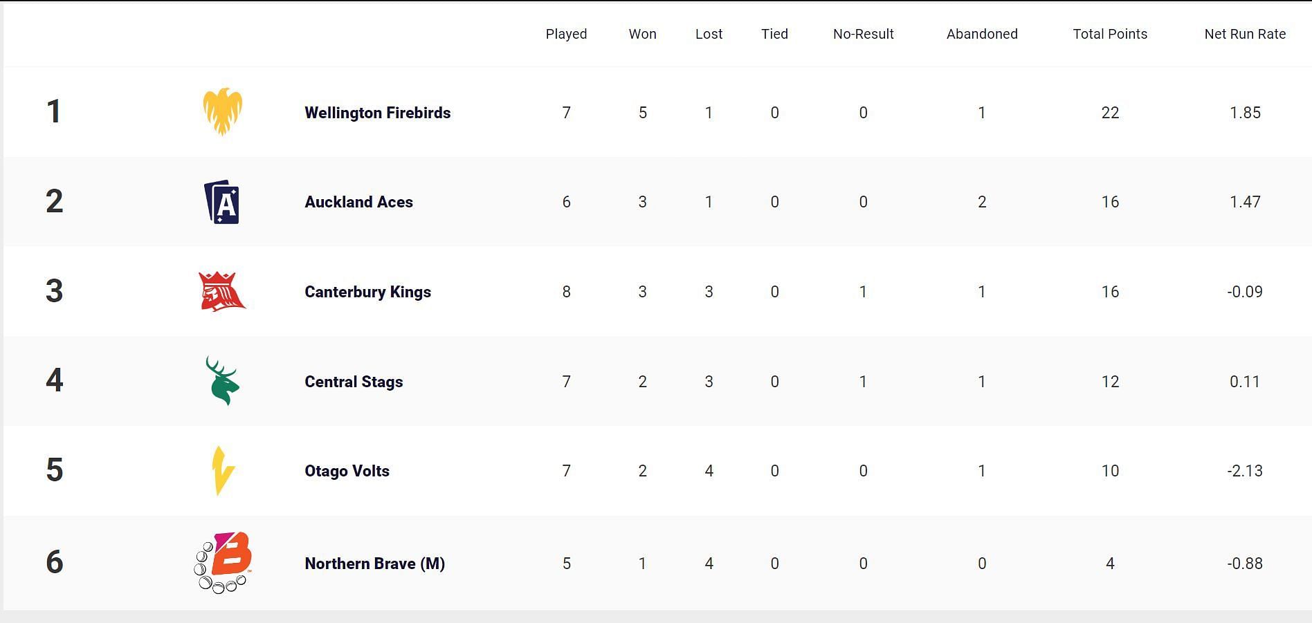Open the Northern Brave (M) team name
Image resolution: width=1312 pixels, height=623 pixels.
[x=374, y=564]
